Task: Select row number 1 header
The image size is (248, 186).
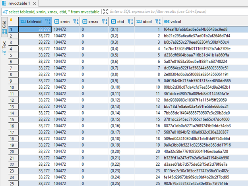Action: (x=13, y=29)
